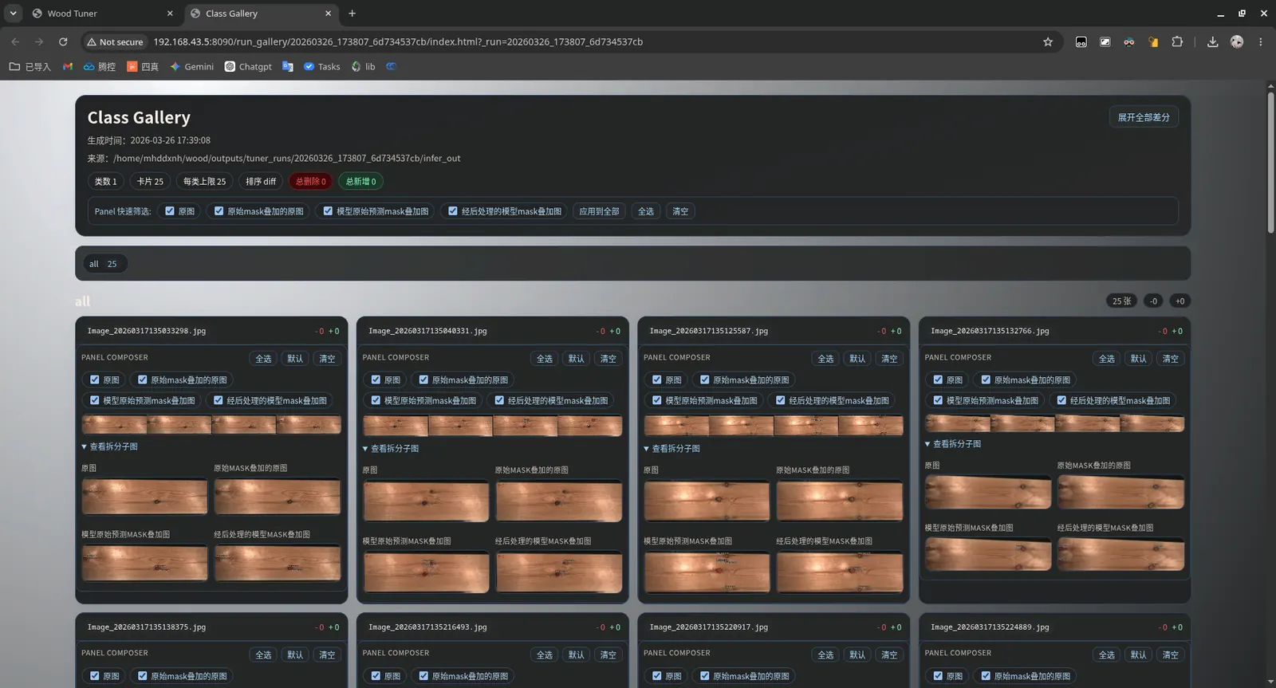Close the Wood Tuner tab
This screenshot has width=1276, height=688.
click(x=170, y=14)
